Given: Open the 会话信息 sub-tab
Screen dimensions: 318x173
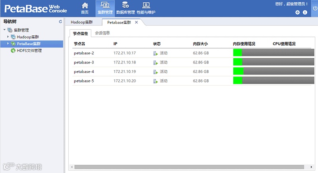Looking at the screenshot, I should click(103, 33).
